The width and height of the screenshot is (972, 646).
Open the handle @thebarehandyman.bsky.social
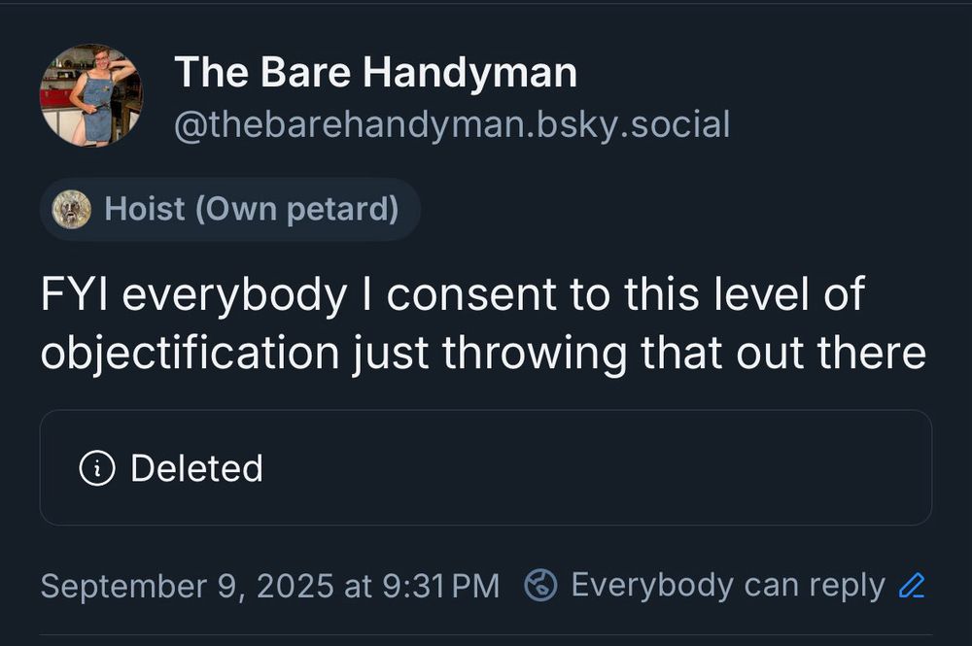452,123
